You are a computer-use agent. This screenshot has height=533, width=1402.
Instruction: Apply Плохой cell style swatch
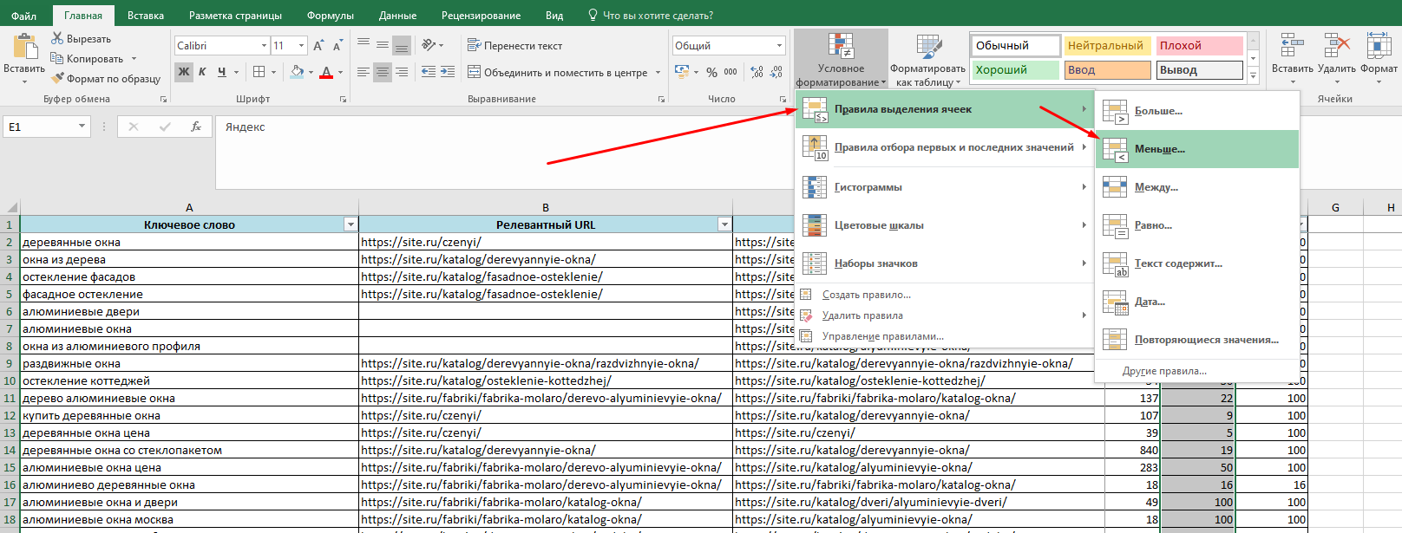coord(1200,45)
